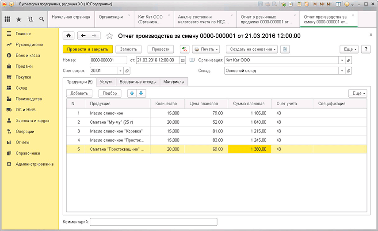Expand the Создать на основании menu
This screenshot has height=231, width=378.
tap(252, 49)
